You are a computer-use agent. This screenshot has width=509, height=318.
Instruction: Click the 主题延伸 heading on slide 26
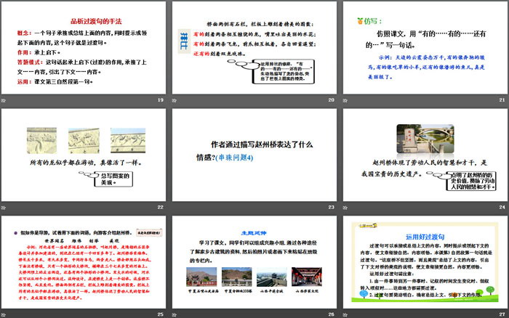tap(254, 233)
